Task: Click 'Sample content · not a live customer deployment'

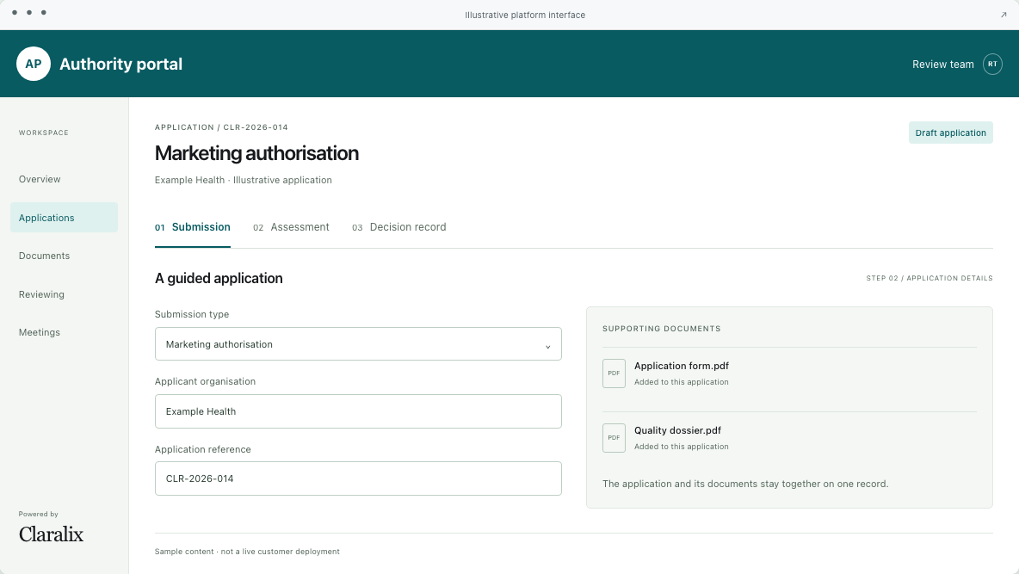Action: pos(247,552)
